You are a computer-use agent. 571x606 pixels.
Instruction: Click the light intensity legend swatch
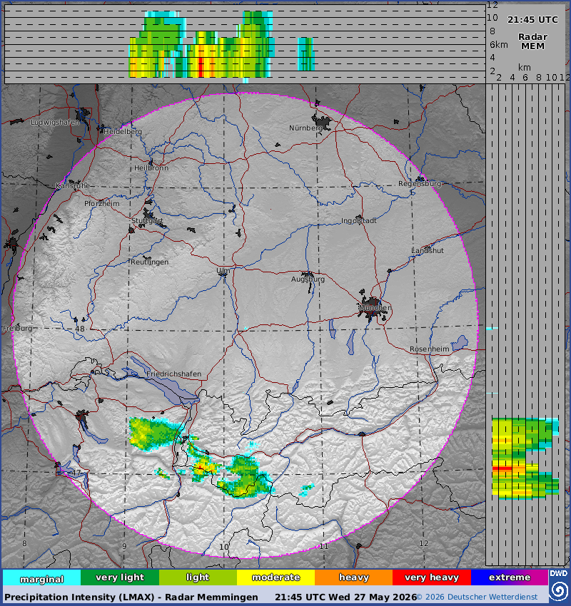(x=198, y=577)
